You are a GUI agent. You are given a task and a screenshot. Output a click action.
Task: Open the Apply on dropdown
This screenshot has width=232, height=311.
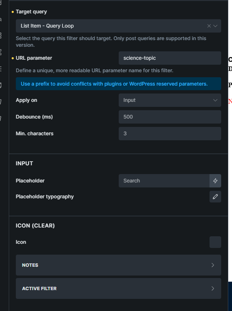point(170,100)
